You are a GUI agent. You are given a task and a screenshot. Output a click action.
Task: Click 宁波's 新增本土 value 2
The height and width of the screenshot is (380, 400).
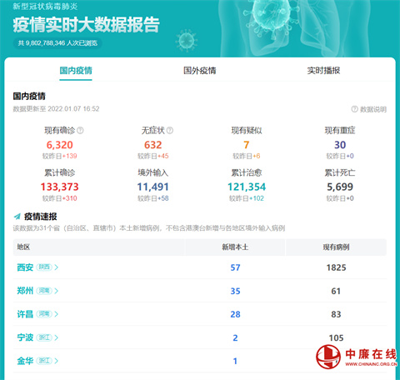pos(235,337)
